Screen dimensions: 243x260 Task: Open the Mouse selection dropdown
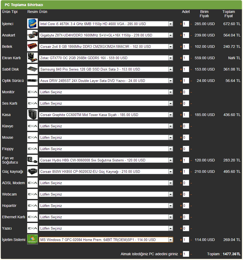106,137
